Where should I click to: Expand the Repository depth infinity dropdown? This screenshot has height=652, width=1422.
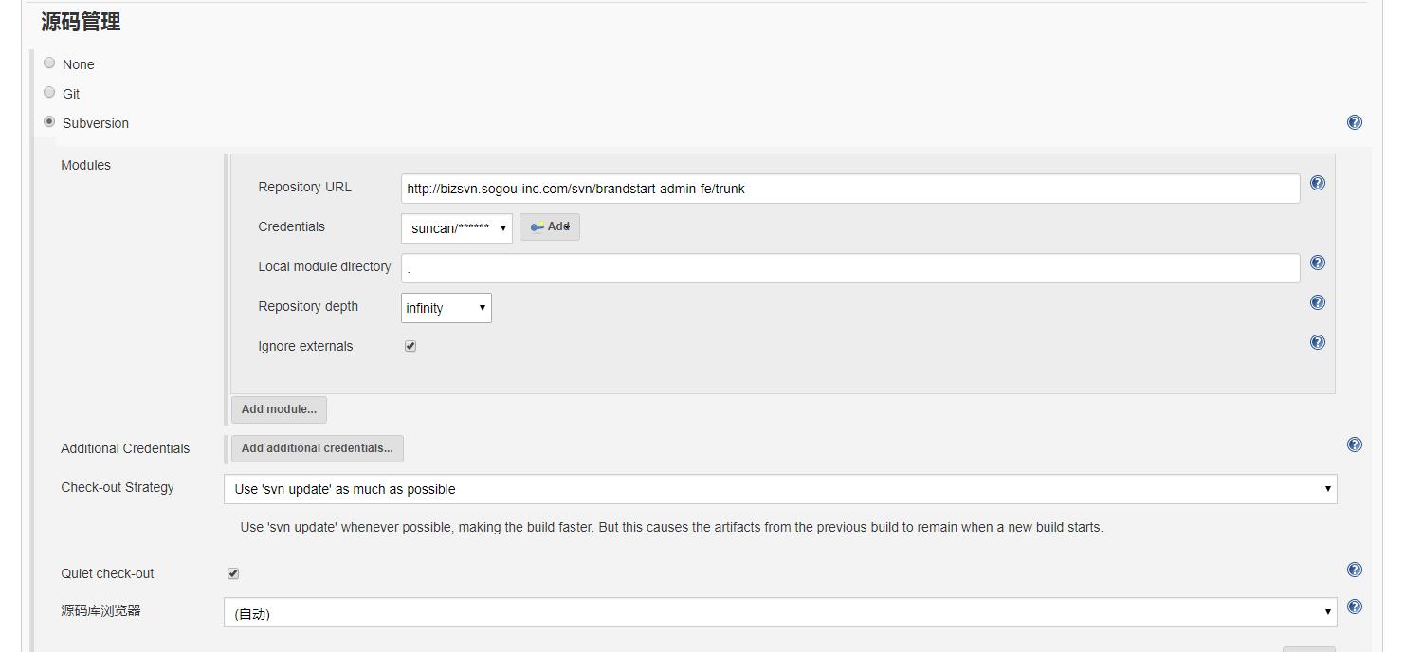coord(446,308)
